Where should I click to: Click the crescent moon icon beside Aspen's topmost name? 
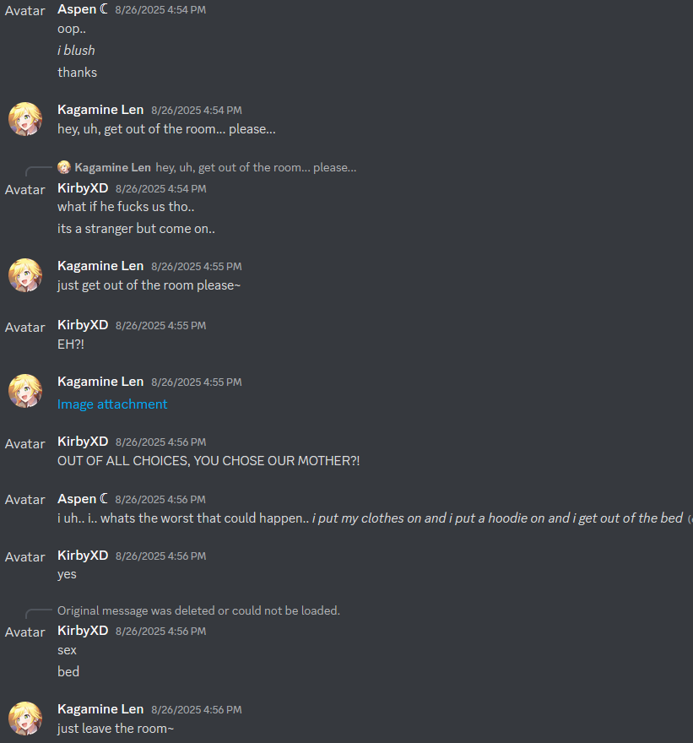tap(104, 9)
